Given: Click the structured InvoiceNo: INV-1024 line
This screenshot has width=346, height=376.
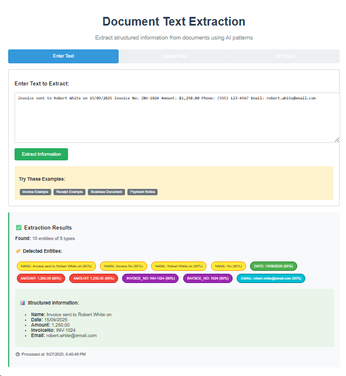Looking at the screenshot, I should coord(53,330).
